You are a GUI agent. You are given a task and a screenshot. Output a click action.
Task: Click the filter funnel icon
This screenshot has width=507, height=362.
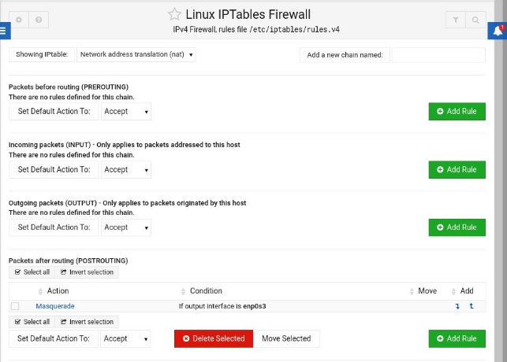tap(456, 20)
